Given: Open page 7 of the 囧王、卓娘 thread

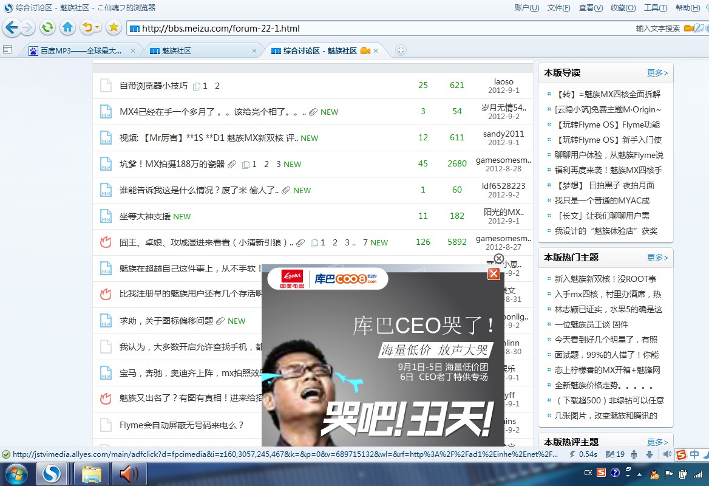Looking at the screenshot, I should coord(365,242).
